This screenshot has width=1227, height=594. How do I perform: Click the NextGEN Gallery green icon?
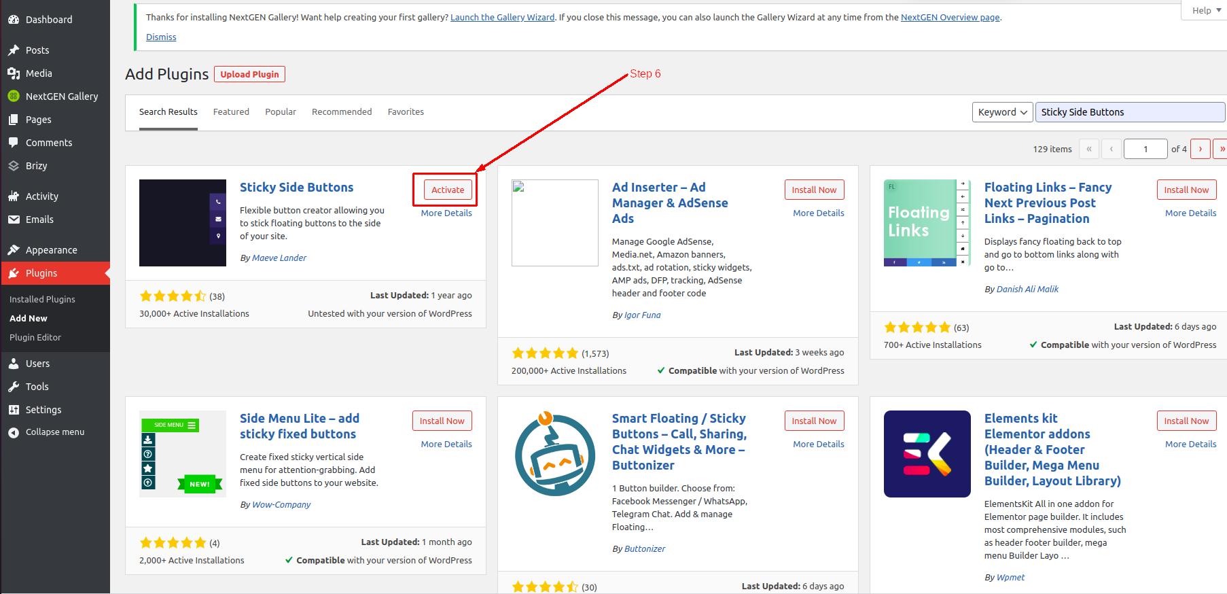click(14, 97)
